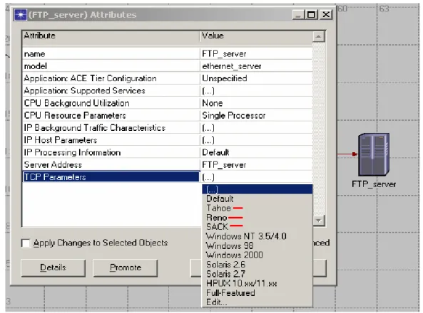
Task: Click the Attributes window title bar icon
Action: [21, 15]
